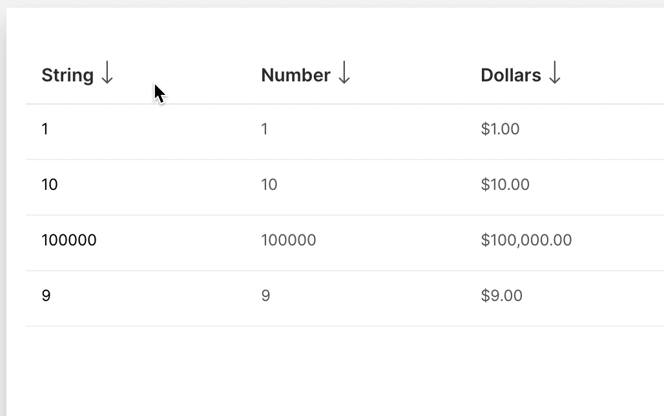Select the Dollars column header text
Screen dimensions: 664x416
(511, 76)
